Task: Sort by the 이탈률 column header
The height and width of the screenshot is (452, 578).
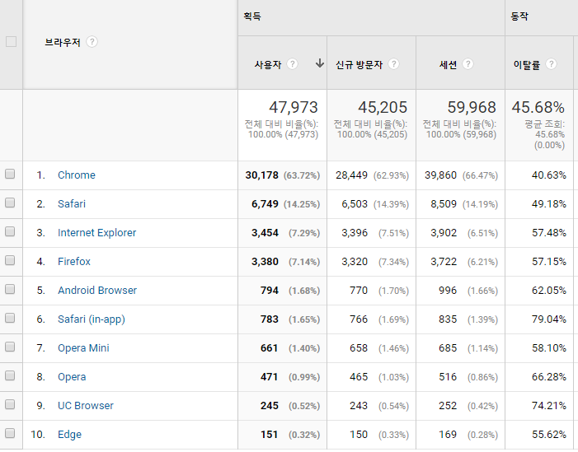Action: tap(527, 65)
